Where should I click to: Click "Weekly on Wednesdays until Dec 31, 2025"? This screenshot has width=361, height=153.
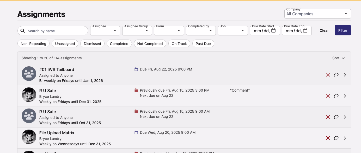[x=75, y=144]
